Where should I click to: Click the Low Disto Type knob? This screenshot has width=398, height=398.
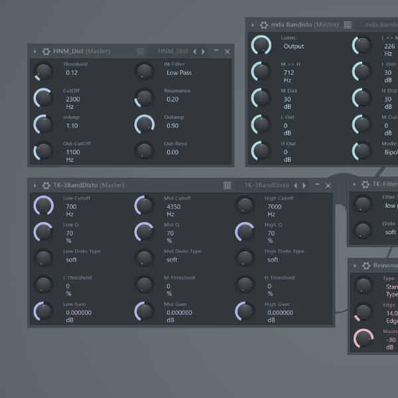(x=43, y=259)
